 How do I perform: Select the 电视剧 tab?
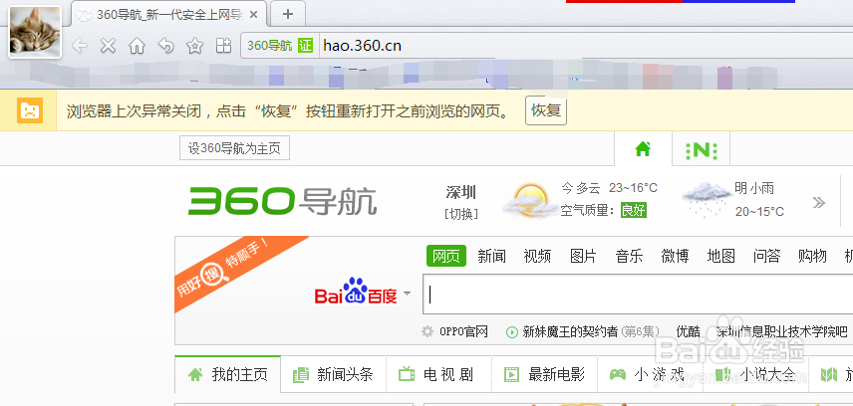pyautogui.click(x=438, y=374)
